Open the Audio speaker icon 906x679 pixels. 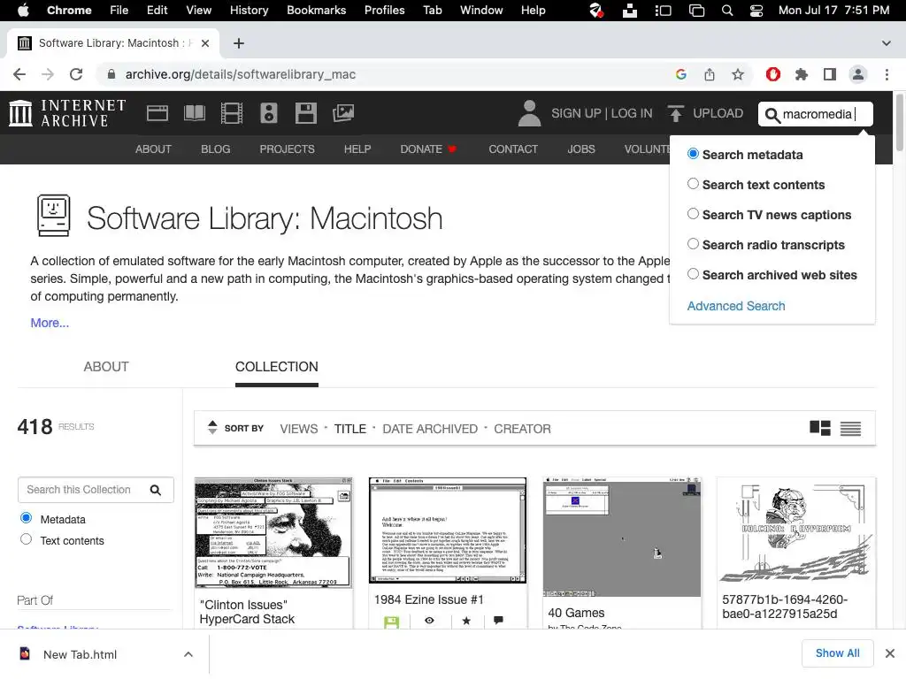[x=269, y=113]
